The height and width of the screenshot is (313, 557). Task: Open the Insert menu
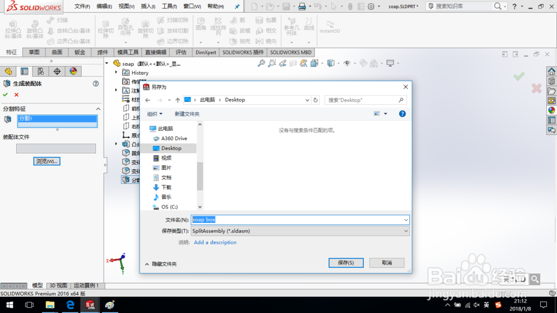tap(148, 6)
